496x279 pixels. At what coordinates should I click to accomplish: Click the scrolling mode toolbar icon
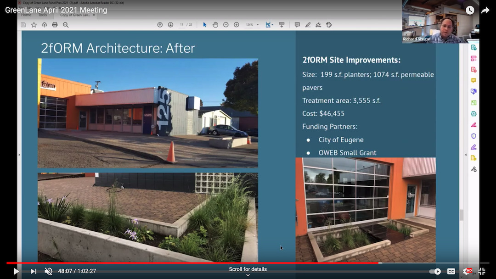click(282, 25)
